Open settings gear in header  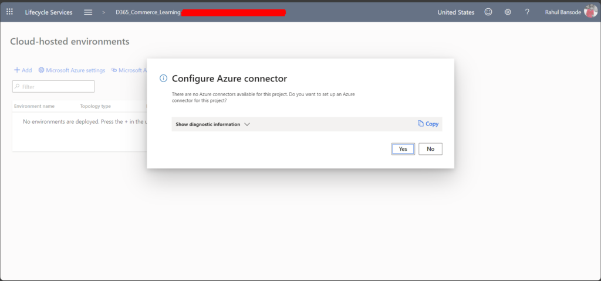pos(508,12)
